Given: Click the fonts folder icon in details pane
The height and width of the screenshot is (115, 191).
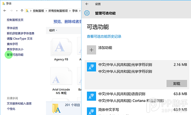Looking at the screenshot, I should tap(57, 108).
